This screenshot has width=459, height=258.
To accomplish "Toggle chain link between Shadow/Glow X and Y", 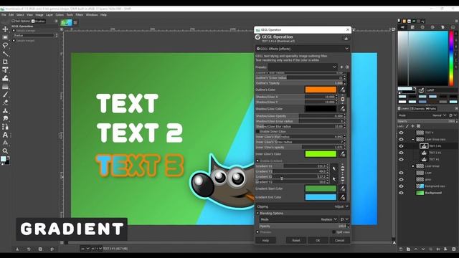I will click(x=343, y=100).
